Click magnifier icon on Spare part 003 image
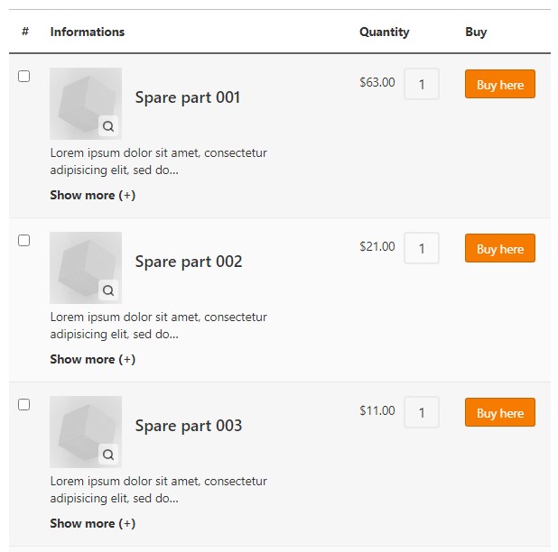558x552 pixels. coord(108,455)
